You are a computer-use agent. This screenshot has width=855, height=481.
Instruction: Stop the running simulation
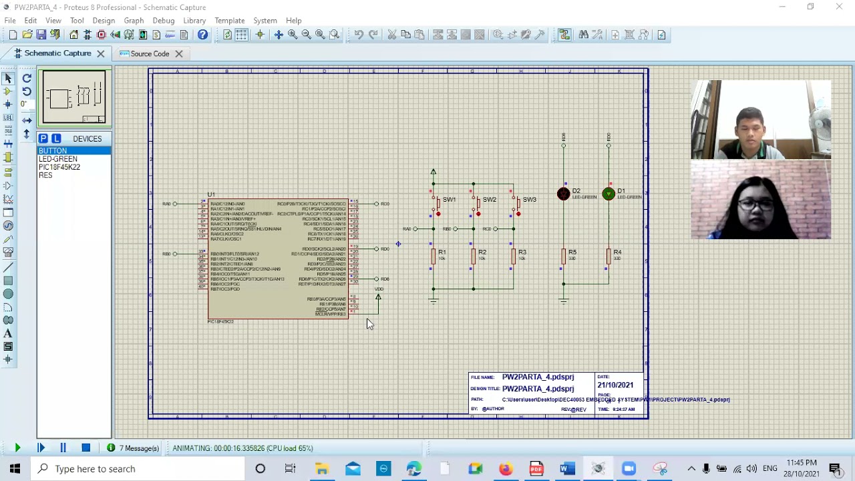click(85, 448)
